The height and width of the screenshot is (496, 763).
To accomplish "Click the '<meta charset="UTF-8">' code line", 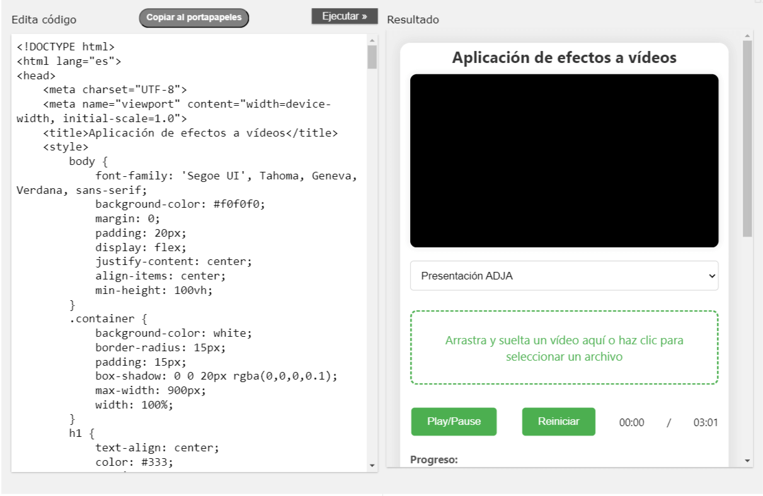I will pyautogui.click(x=115, y=89).
